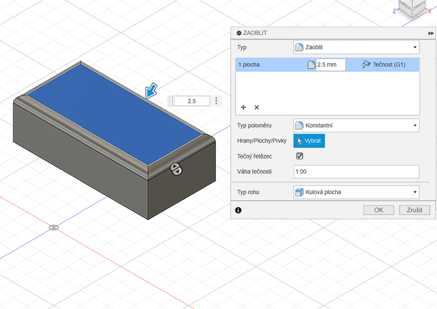Click the 2.5 mm radius field in list
Viewport: 437px width, 309px height.
pos(330,64)
